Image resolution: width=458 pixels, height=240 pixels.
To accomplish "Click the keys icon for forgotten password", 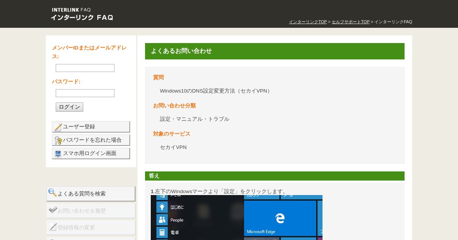I will (58, 140).
